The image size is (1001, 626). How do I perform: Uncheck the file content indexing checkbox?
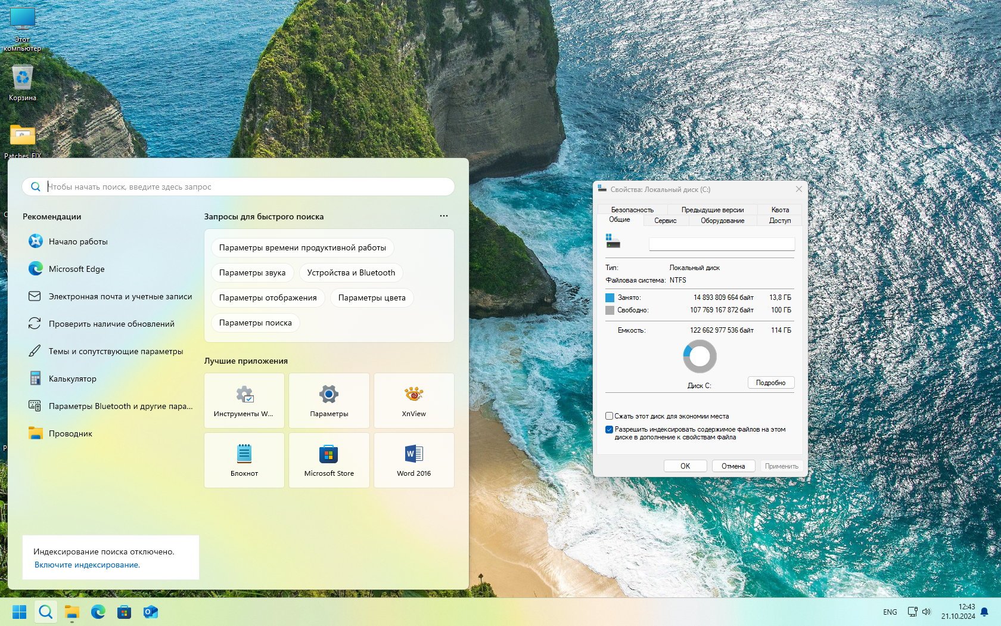pyautogui.click(x=609, y=429)
